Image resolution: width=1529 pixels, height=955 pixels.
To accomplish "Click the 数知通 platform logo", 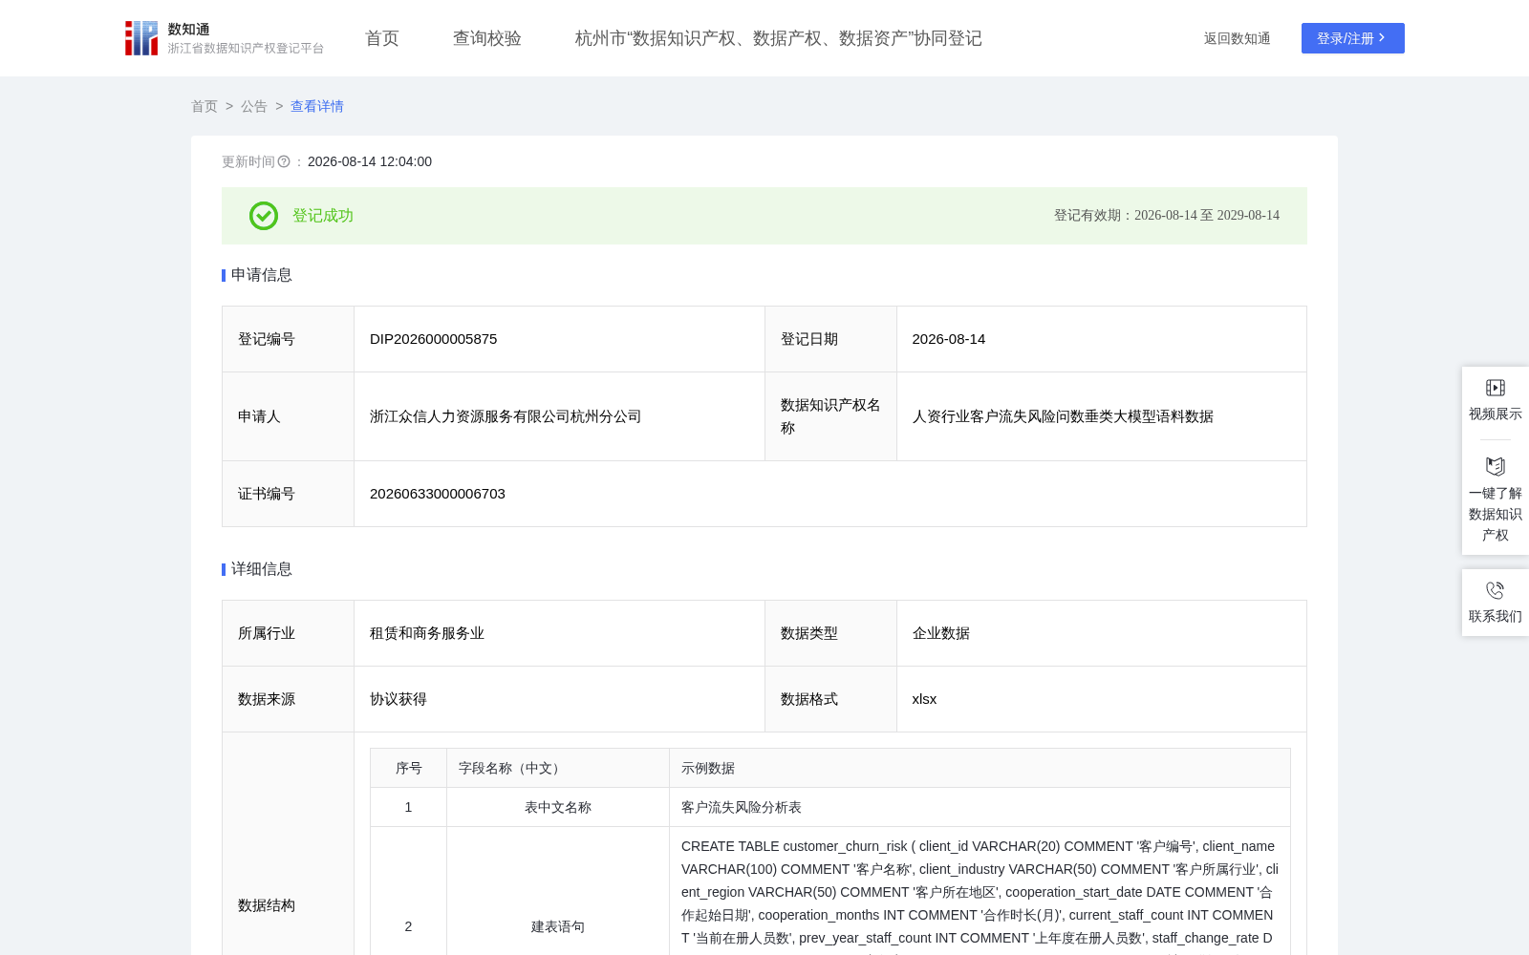I will click(225, 38).
